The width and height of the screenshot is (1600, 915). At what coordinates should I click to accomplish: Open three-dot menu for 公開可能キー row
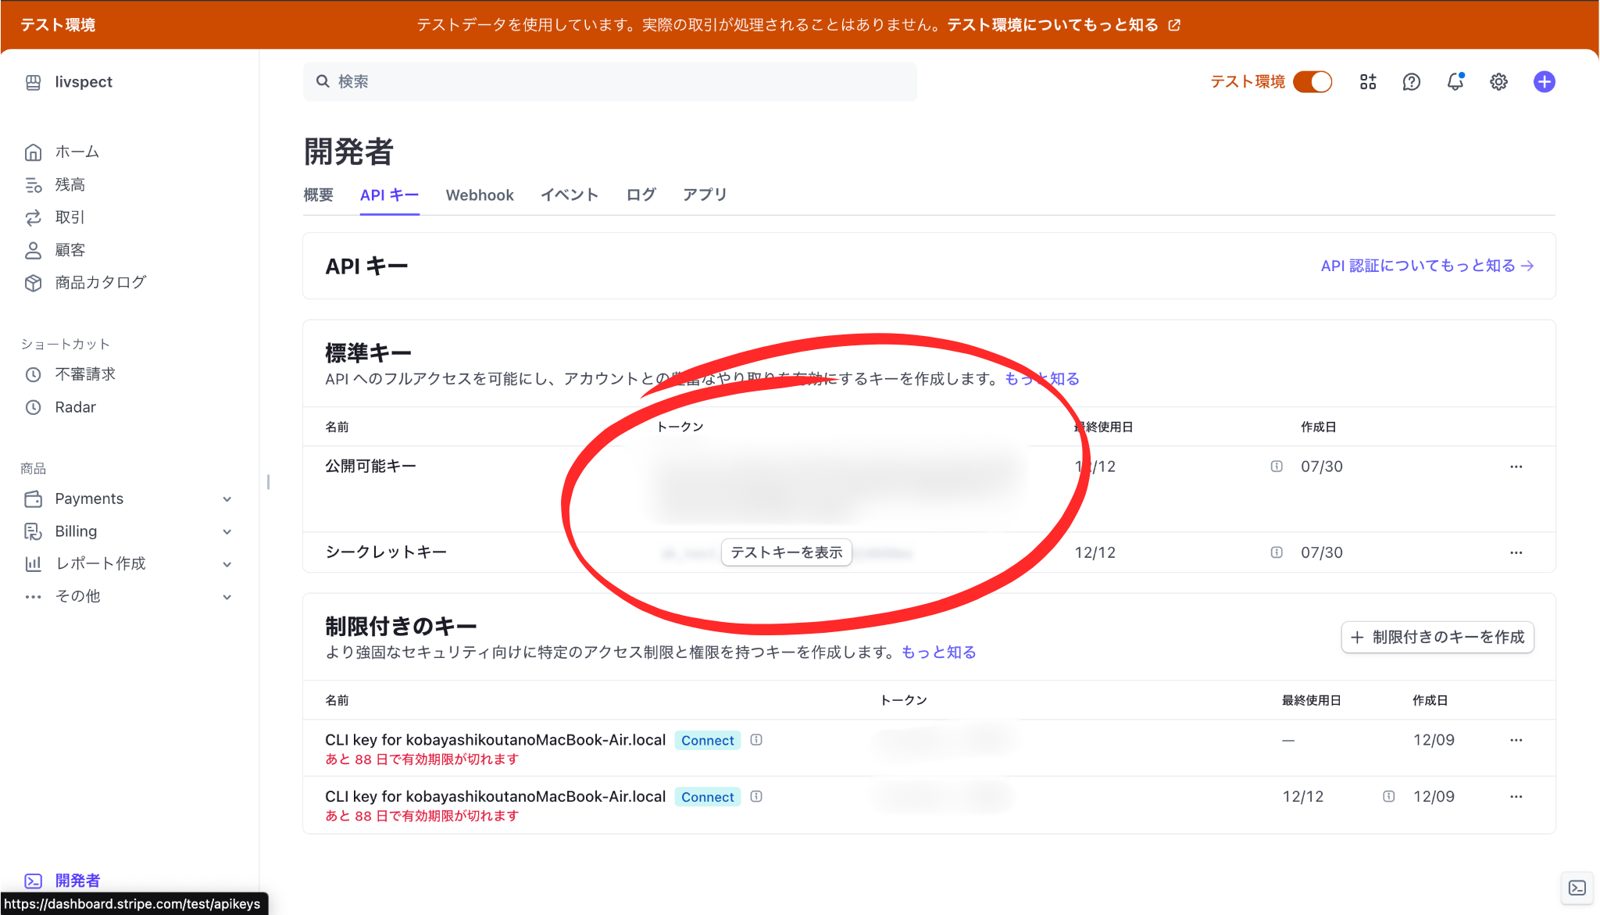(x=1516, y=466)
